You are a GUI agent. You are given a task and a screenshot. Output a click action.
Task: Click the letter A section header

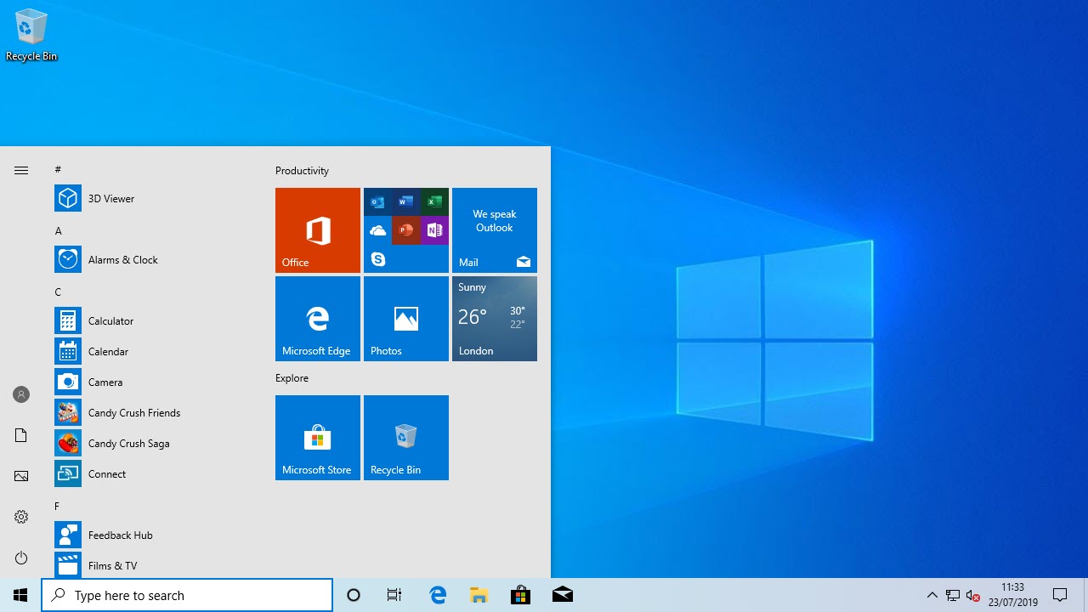[59, 230]
